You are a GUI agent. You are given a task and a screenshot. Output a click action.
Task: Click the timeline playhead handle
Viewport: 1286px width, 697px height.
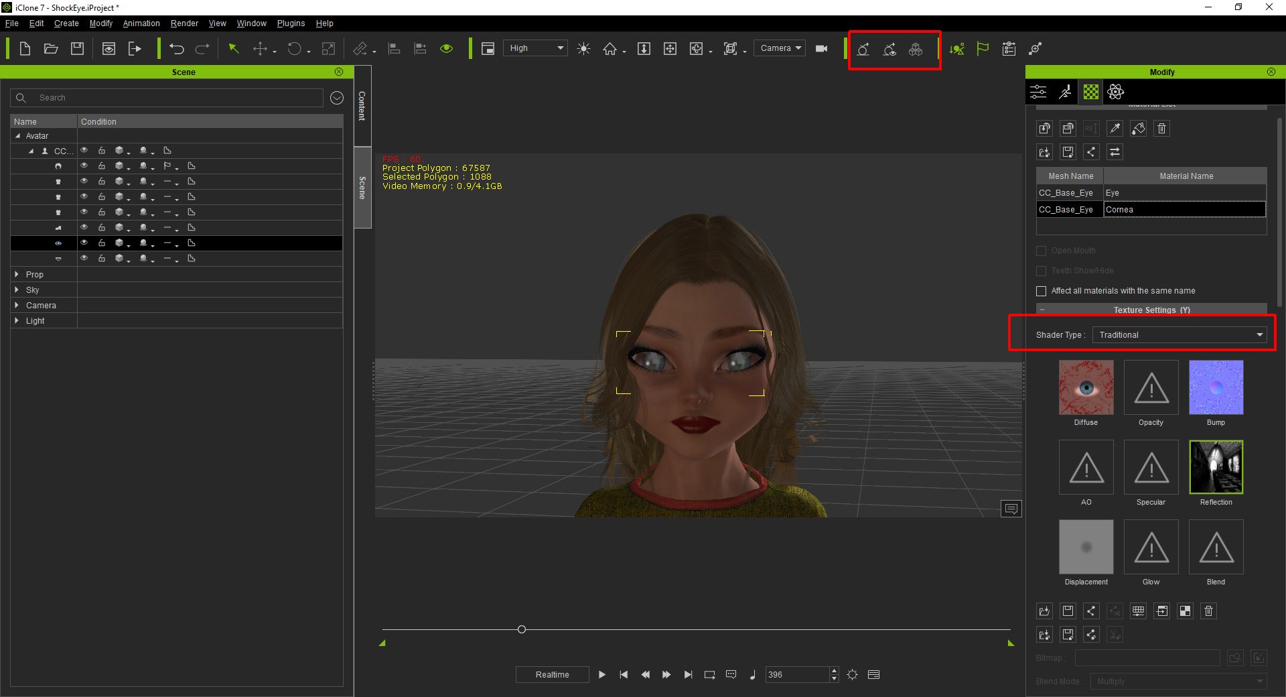[522, 629]
